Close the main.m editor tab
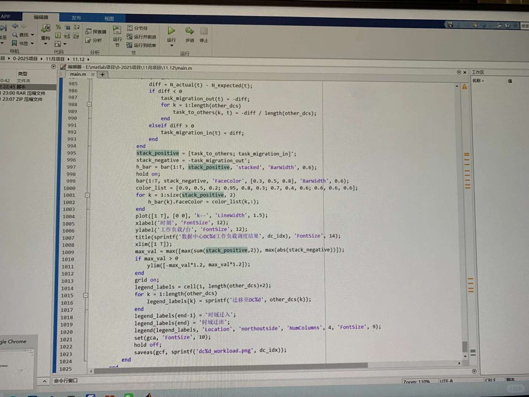This screenshot has height=397, width=529. (x=93, y=75)
